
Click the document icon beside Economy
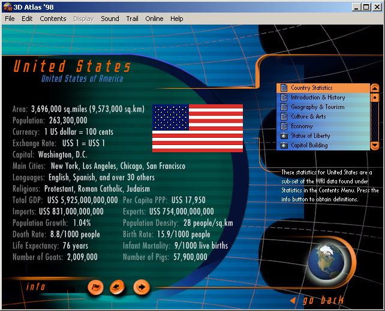(284, 126)
